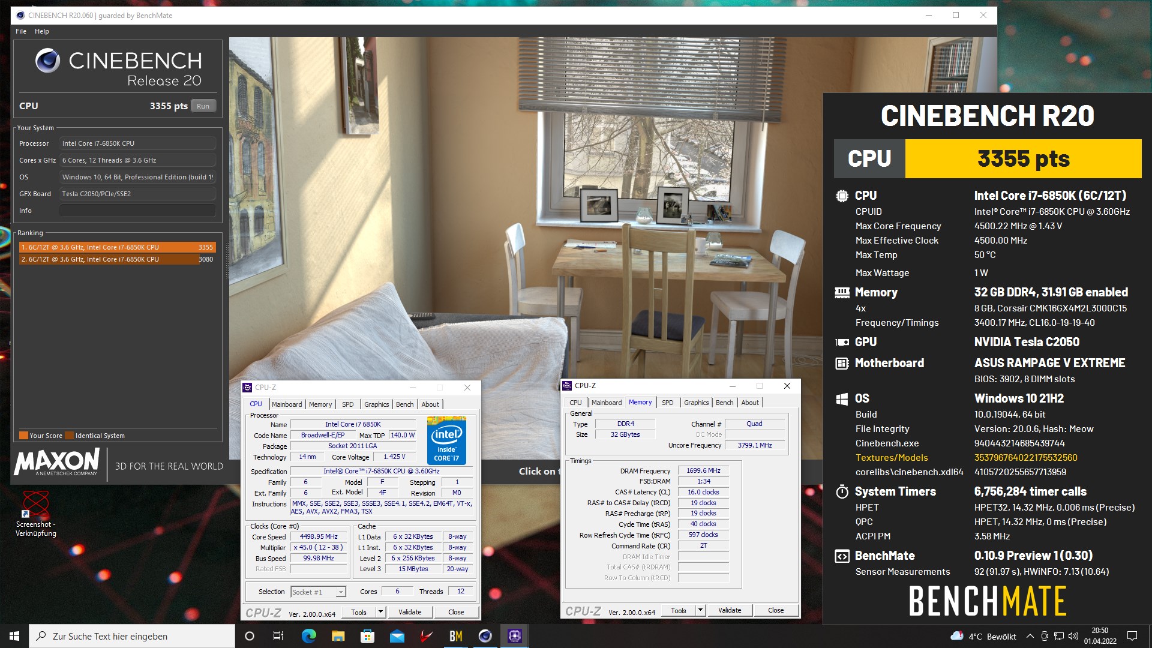Screen dimensions: 1152x648
Task: Switch to About tab in left CPU-Z window
Action: click(x=430, y=404)
